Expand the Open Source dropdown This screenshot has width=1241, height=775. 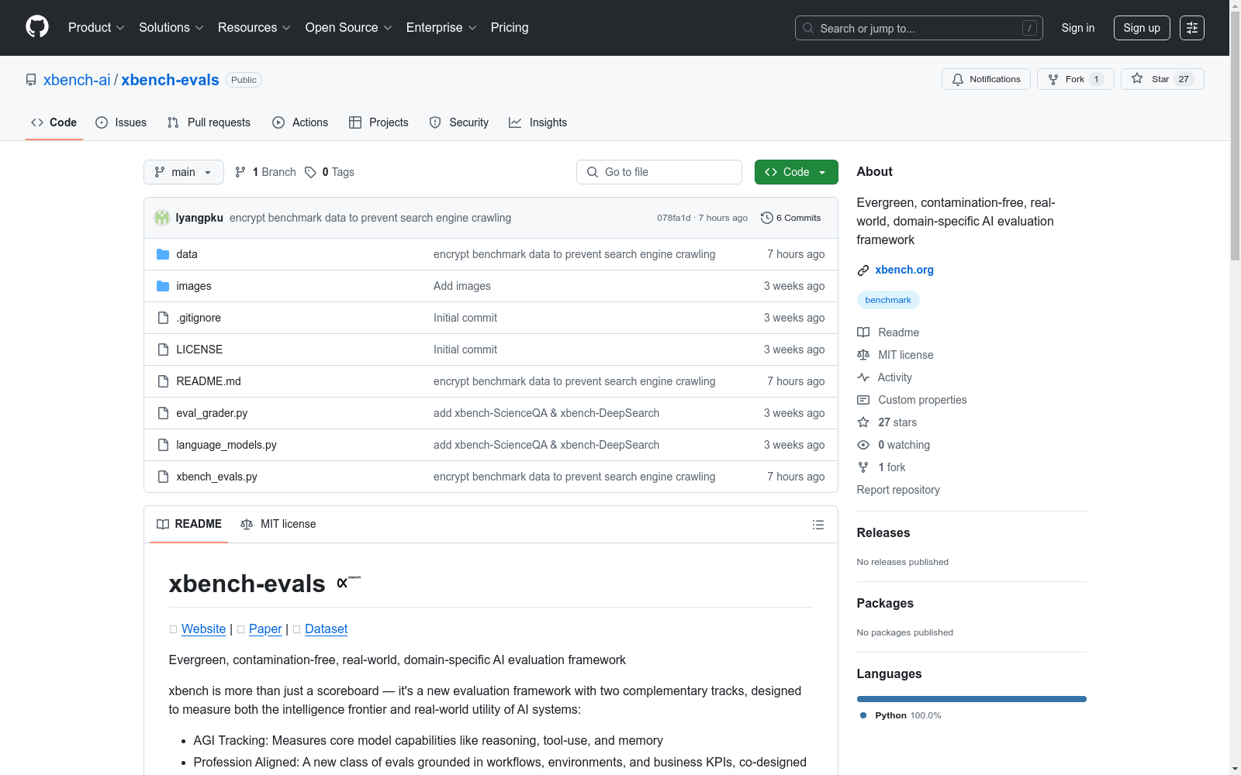349,28
